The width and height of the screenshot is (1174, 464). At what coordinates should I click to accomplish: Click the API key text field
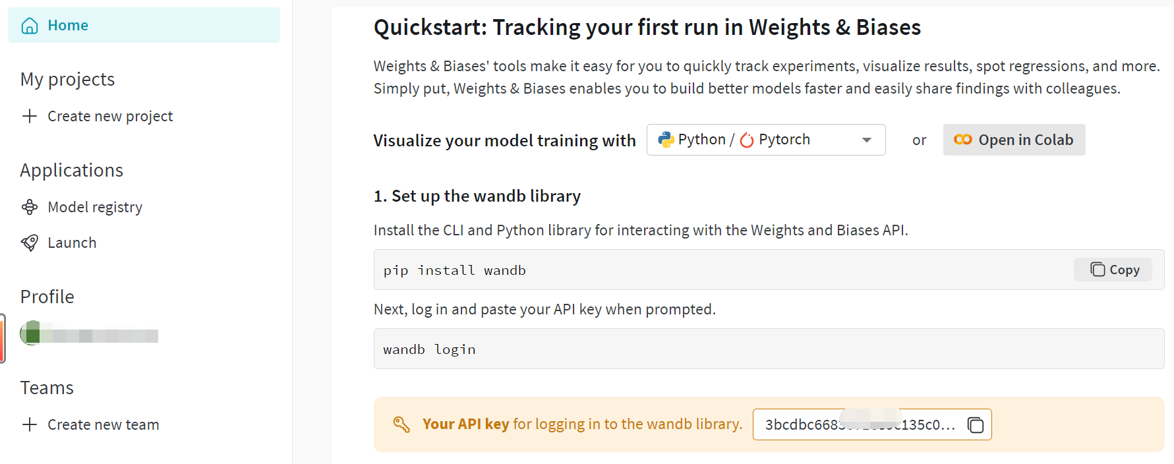pyautogui.click(x=857, y=424)
